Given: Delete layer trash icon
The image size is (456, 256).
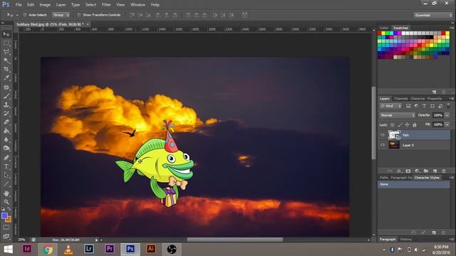Looking at the screenshot, I should 444,171.
